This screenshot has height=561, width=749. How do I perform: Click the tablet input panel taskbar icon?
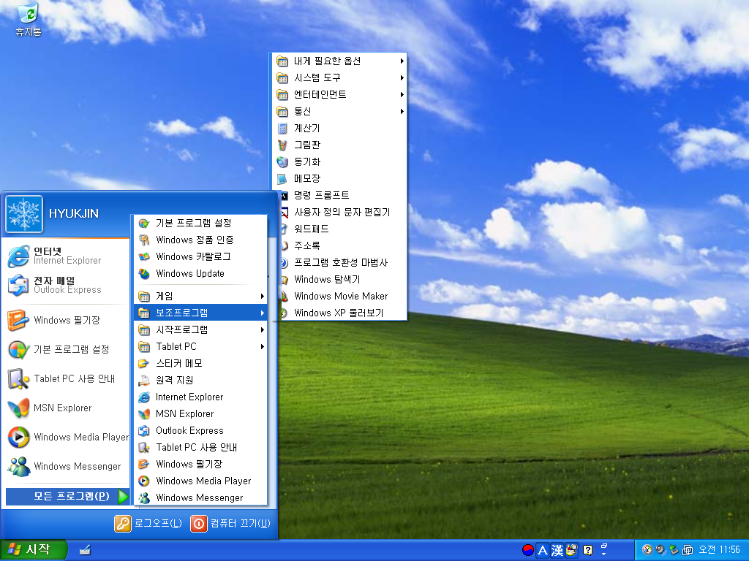pyautogui.click(x=85, y=550)
